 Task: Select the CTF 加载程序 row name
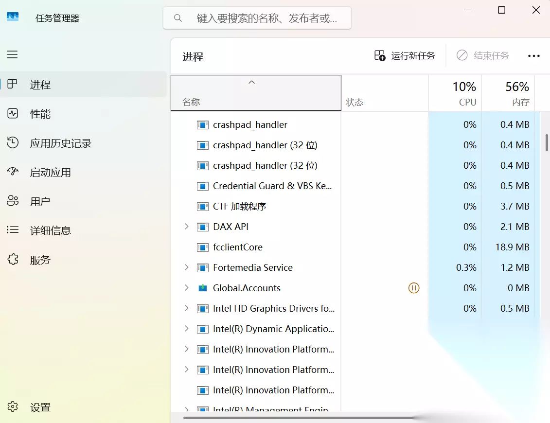(240, 207)
